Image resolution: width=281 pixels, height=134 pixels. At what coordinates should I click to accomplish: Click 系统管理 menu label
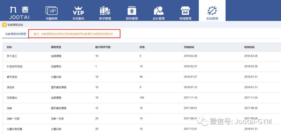tap(212, 19)
